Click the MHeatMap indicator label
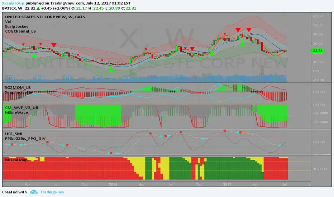The width and height of the screenshot is (334, 197). [16, 160]
